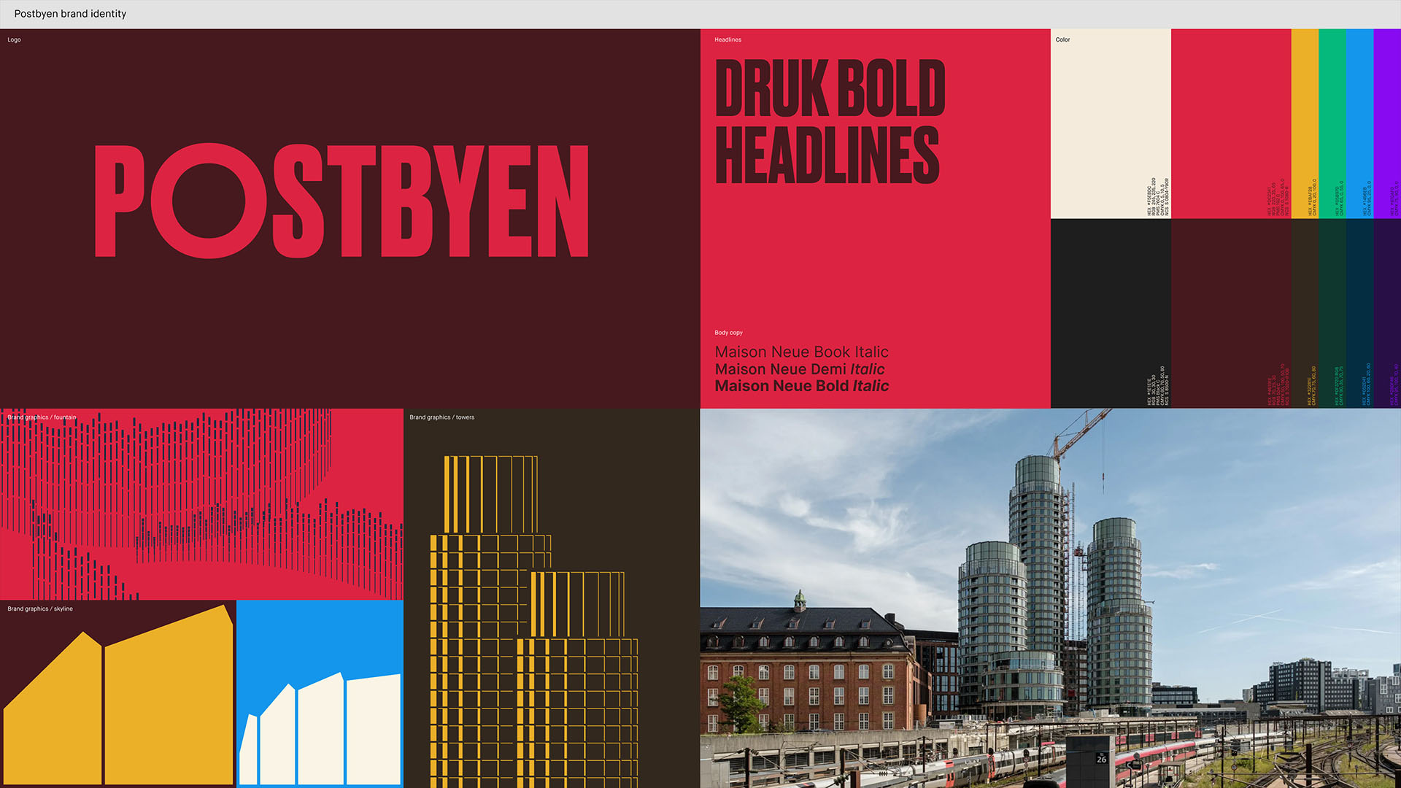
Task: Open the fountain brand graphic thumbnail
Action: (x=201, y=503)
